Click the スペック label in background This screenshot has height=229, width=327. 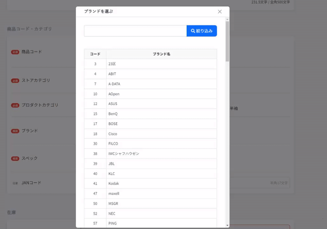click(x=30, y=158)
